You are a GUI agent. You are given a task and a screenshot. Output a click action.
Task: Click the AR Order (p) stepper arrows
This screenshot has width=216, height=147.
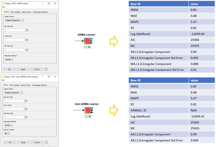[x=27, y=30]
